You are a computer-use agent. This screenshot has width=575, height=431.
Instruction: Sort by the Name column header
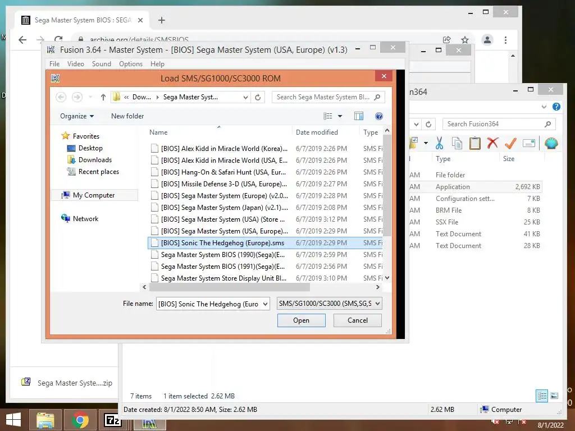coord(158,132)
